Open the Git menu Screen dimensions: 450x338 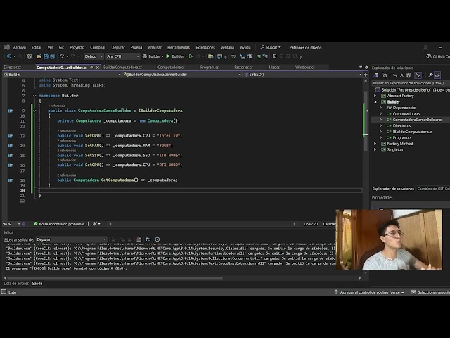(61, 47)
